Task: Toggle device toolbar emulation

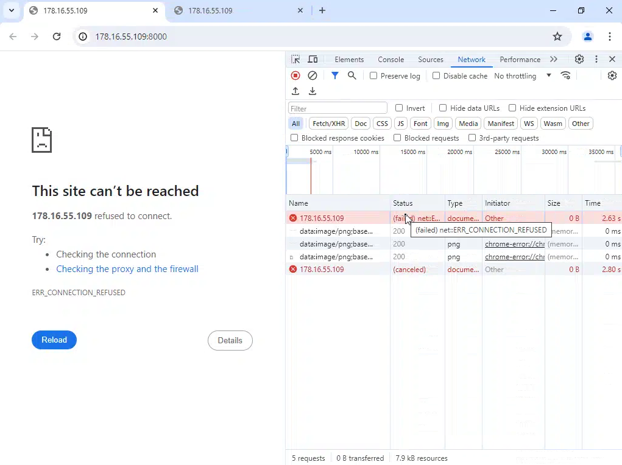Action: [x=313, y=59]
